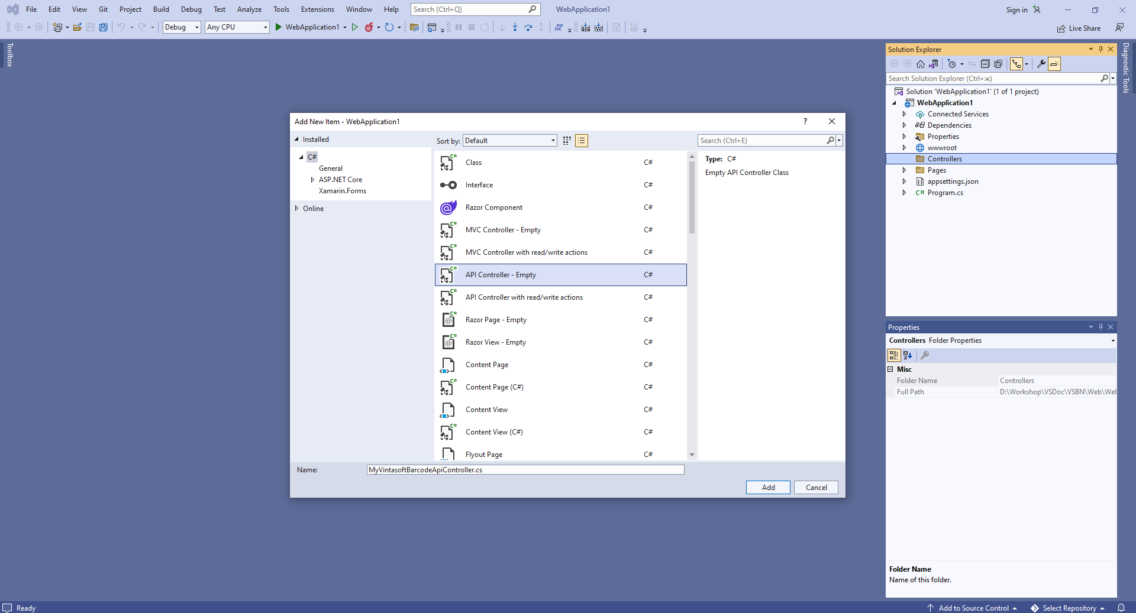Click the Step Into arrow icon
Image resolution: width=1136 pixels, height=613 pixels.
pyautogui.click(x=515, y=27)
